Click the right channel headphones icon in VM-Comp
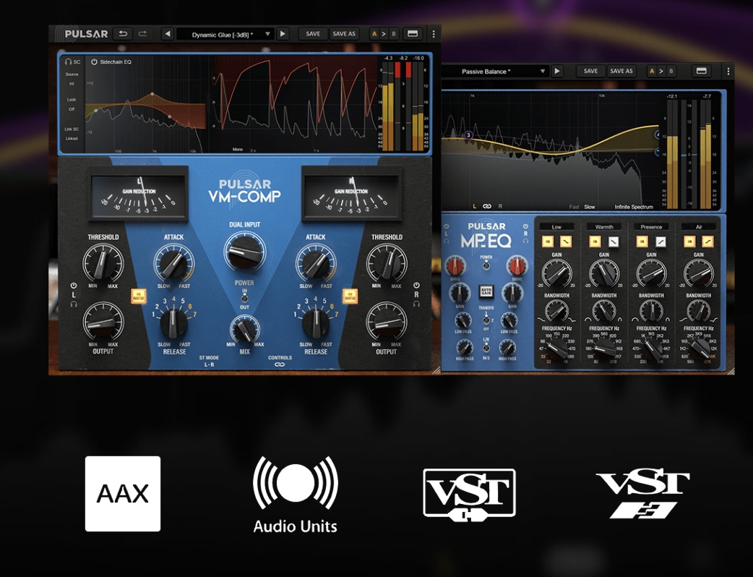Screen dimensions: 753x577 (416, 304)
